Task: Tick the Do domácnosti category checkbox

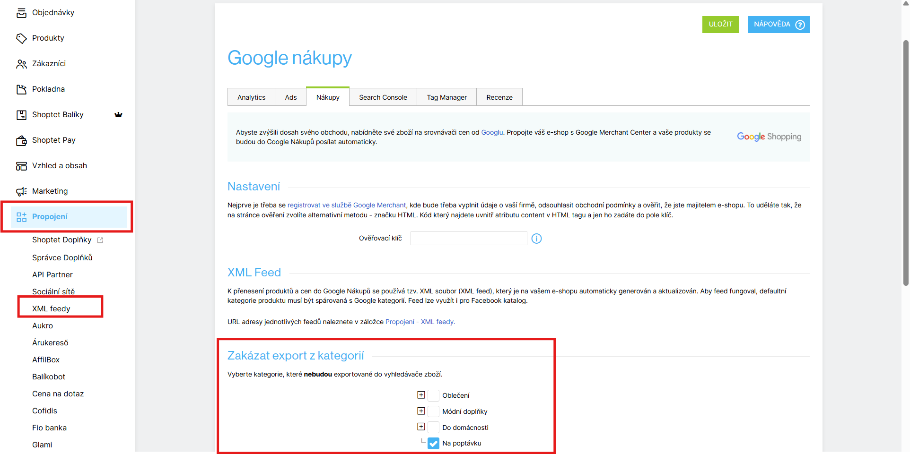Action: point(433,428)
